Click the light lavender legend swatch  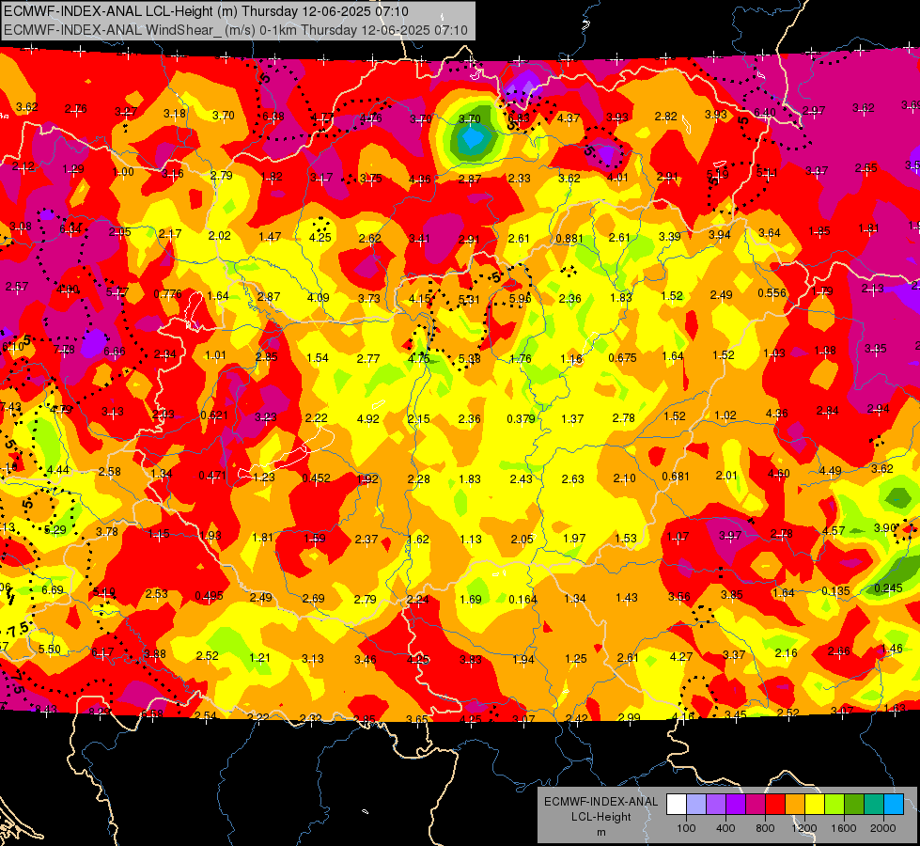pyautogui.click(x=696, y=805)
